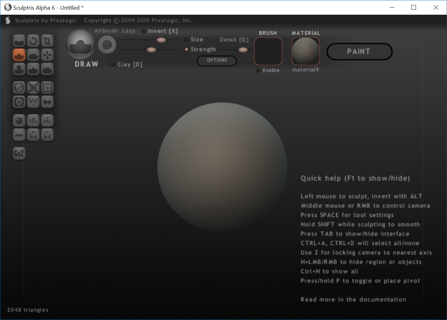The height and width of the screenshot is (320, 447).
Task: Select the Rotate tool
Action: pyautogui.click(x=33, y=41)
